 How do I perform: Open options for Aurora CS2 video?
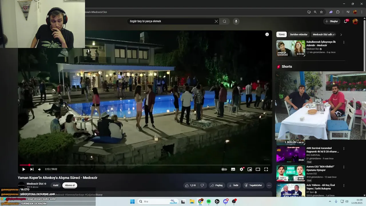344,167
